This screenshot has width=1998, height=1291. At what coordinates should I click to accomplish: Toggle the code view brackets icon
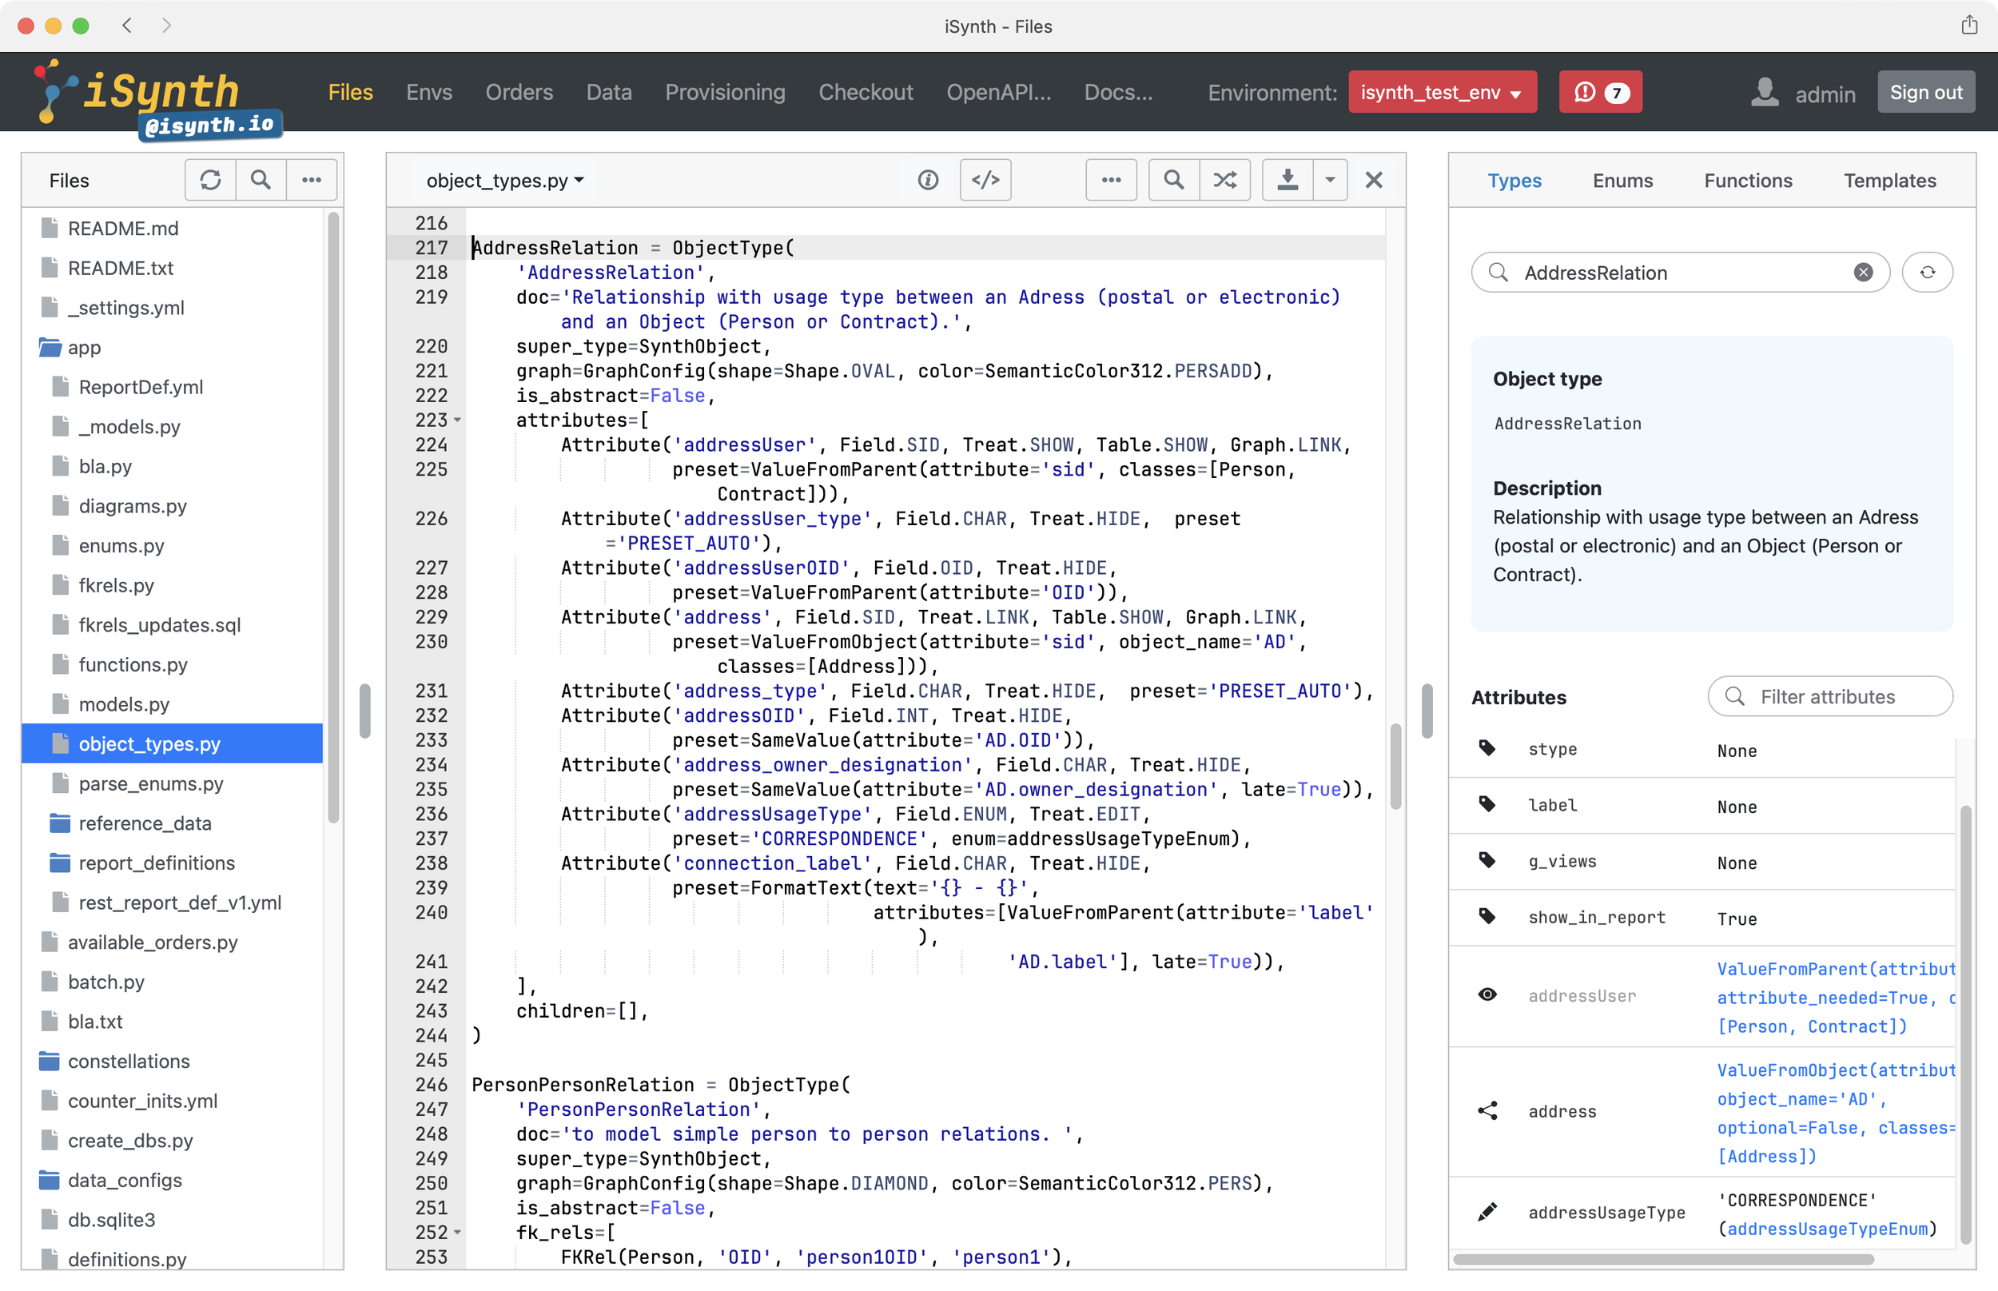pyautogui.click(x=985, y=180)
